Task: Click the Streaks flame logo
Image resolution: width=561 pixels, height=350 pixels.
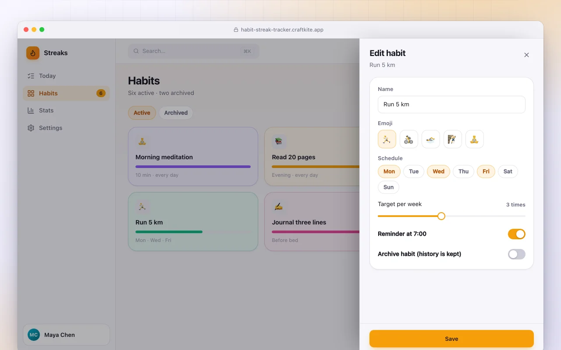Action: click(x=33, y=53)
